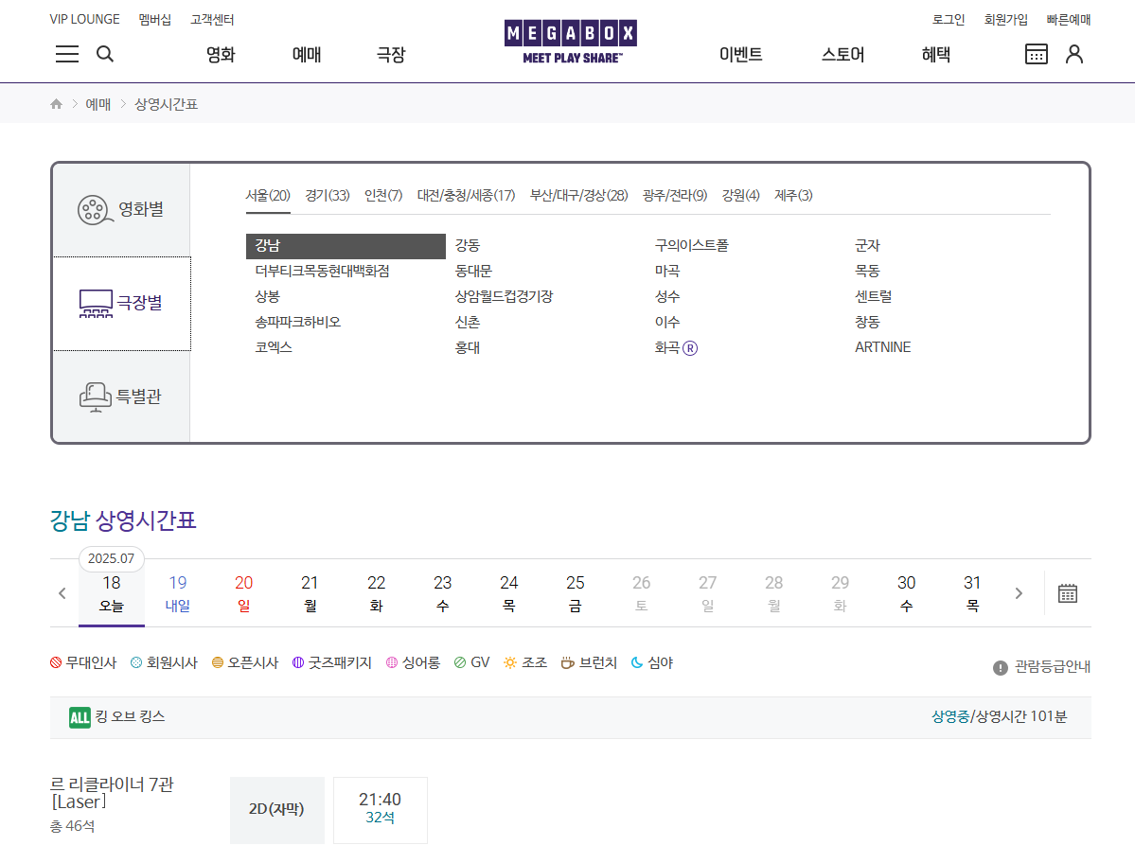1135x863 pixels.
Task: Select date 30 수
Action: pyautogui.click(x=906, y=593)
